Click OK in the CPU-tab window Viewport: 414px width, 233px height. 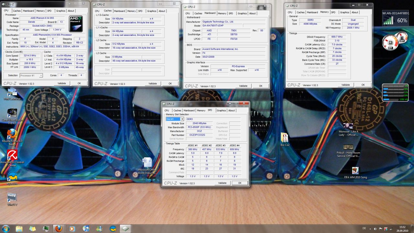79,83
